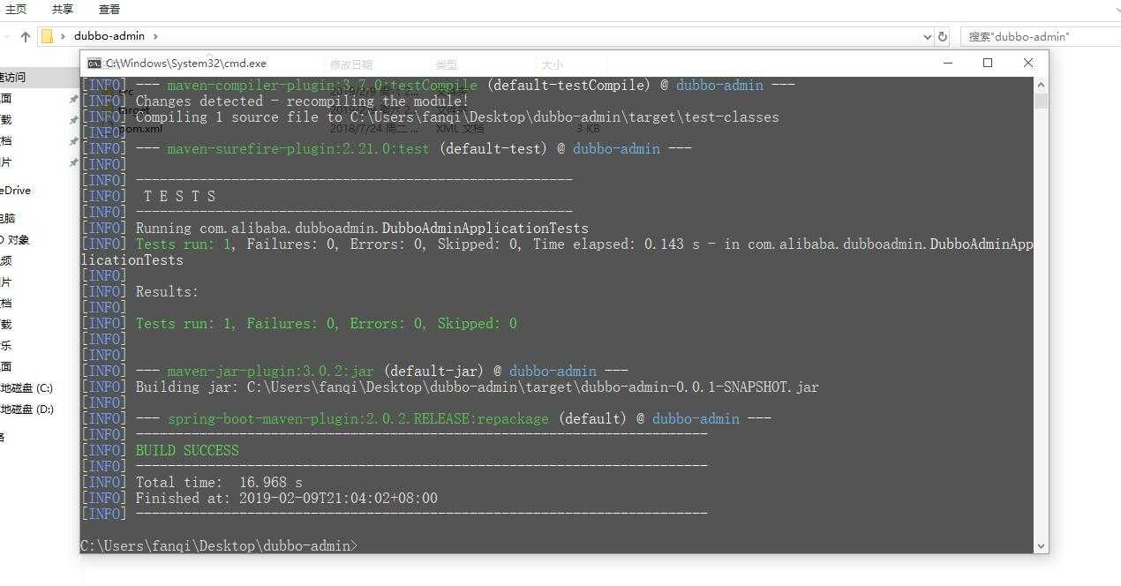Click 'Tests run: 1, Failures: 0, Errors: 0, Skipped: 0' summary
The width and height of the screenshot is (1121, 586).
[x=327, y=324]
